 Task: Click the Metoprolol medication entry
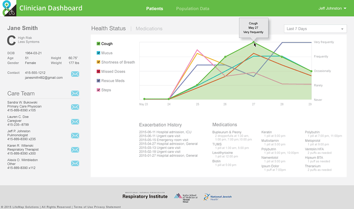point(313,140)
